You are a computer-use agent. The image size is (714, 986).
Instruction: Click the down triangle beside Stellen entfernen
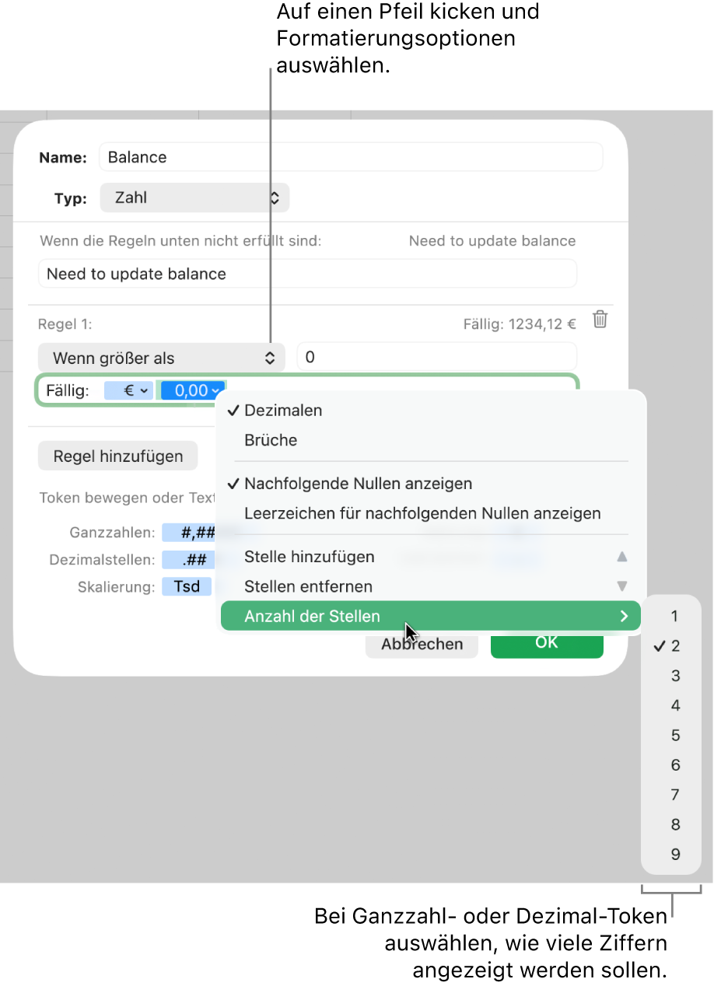621,586
